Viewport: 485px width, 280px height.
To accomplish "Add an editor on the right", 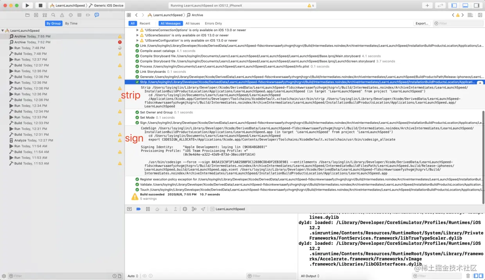I will (x=480, y=15).
